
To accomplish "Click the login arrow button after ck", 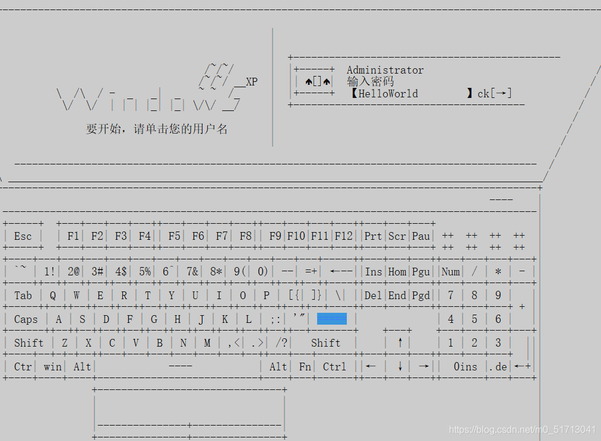I will 501,93.
